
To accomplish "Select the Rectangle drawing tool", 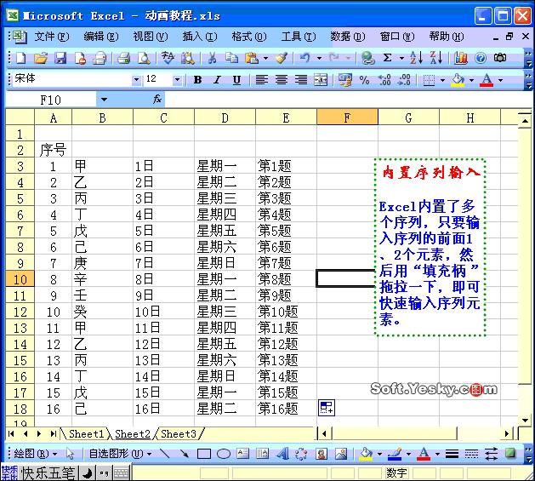I will (204, 454).
